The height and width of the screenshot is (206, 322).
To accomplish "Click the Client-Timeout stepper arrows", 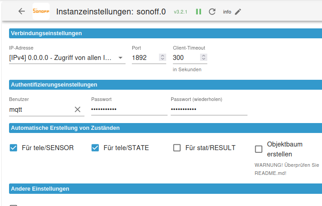I will point(204,57).
